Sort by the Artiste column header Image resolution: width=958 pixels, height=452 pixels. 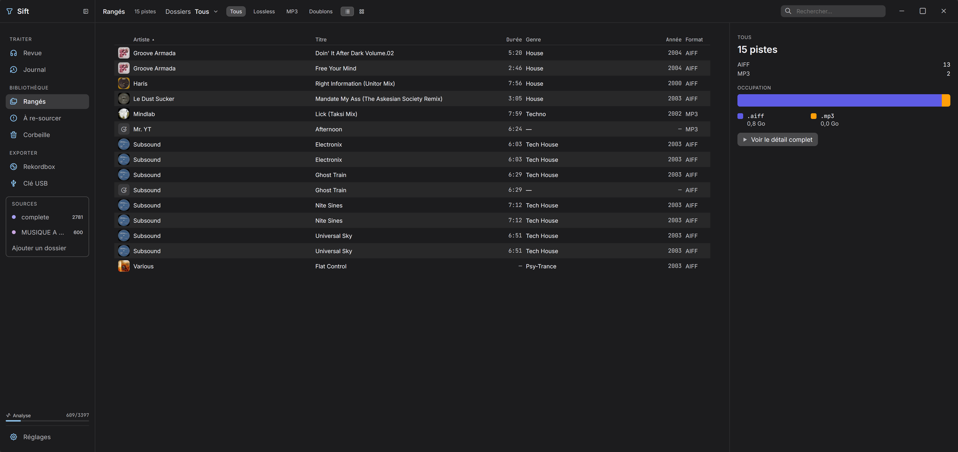143,39
